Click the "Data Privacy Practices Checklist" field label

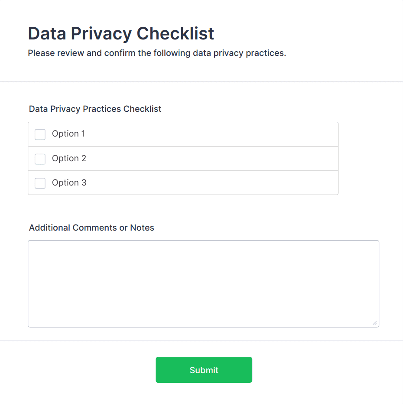pos(95,109)
